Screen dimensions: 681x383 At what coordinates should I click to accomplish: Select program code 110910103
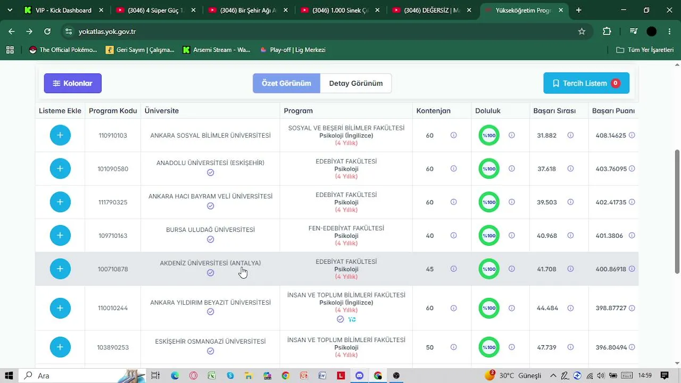113,135
